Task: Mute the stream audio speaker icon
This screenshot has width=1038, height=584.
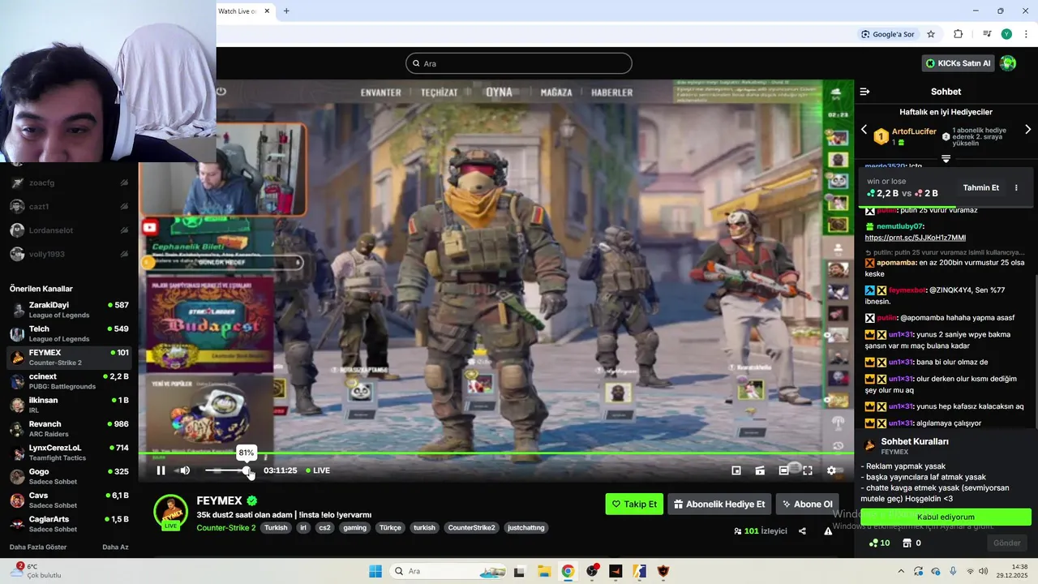Action: [x=185, y=470]
